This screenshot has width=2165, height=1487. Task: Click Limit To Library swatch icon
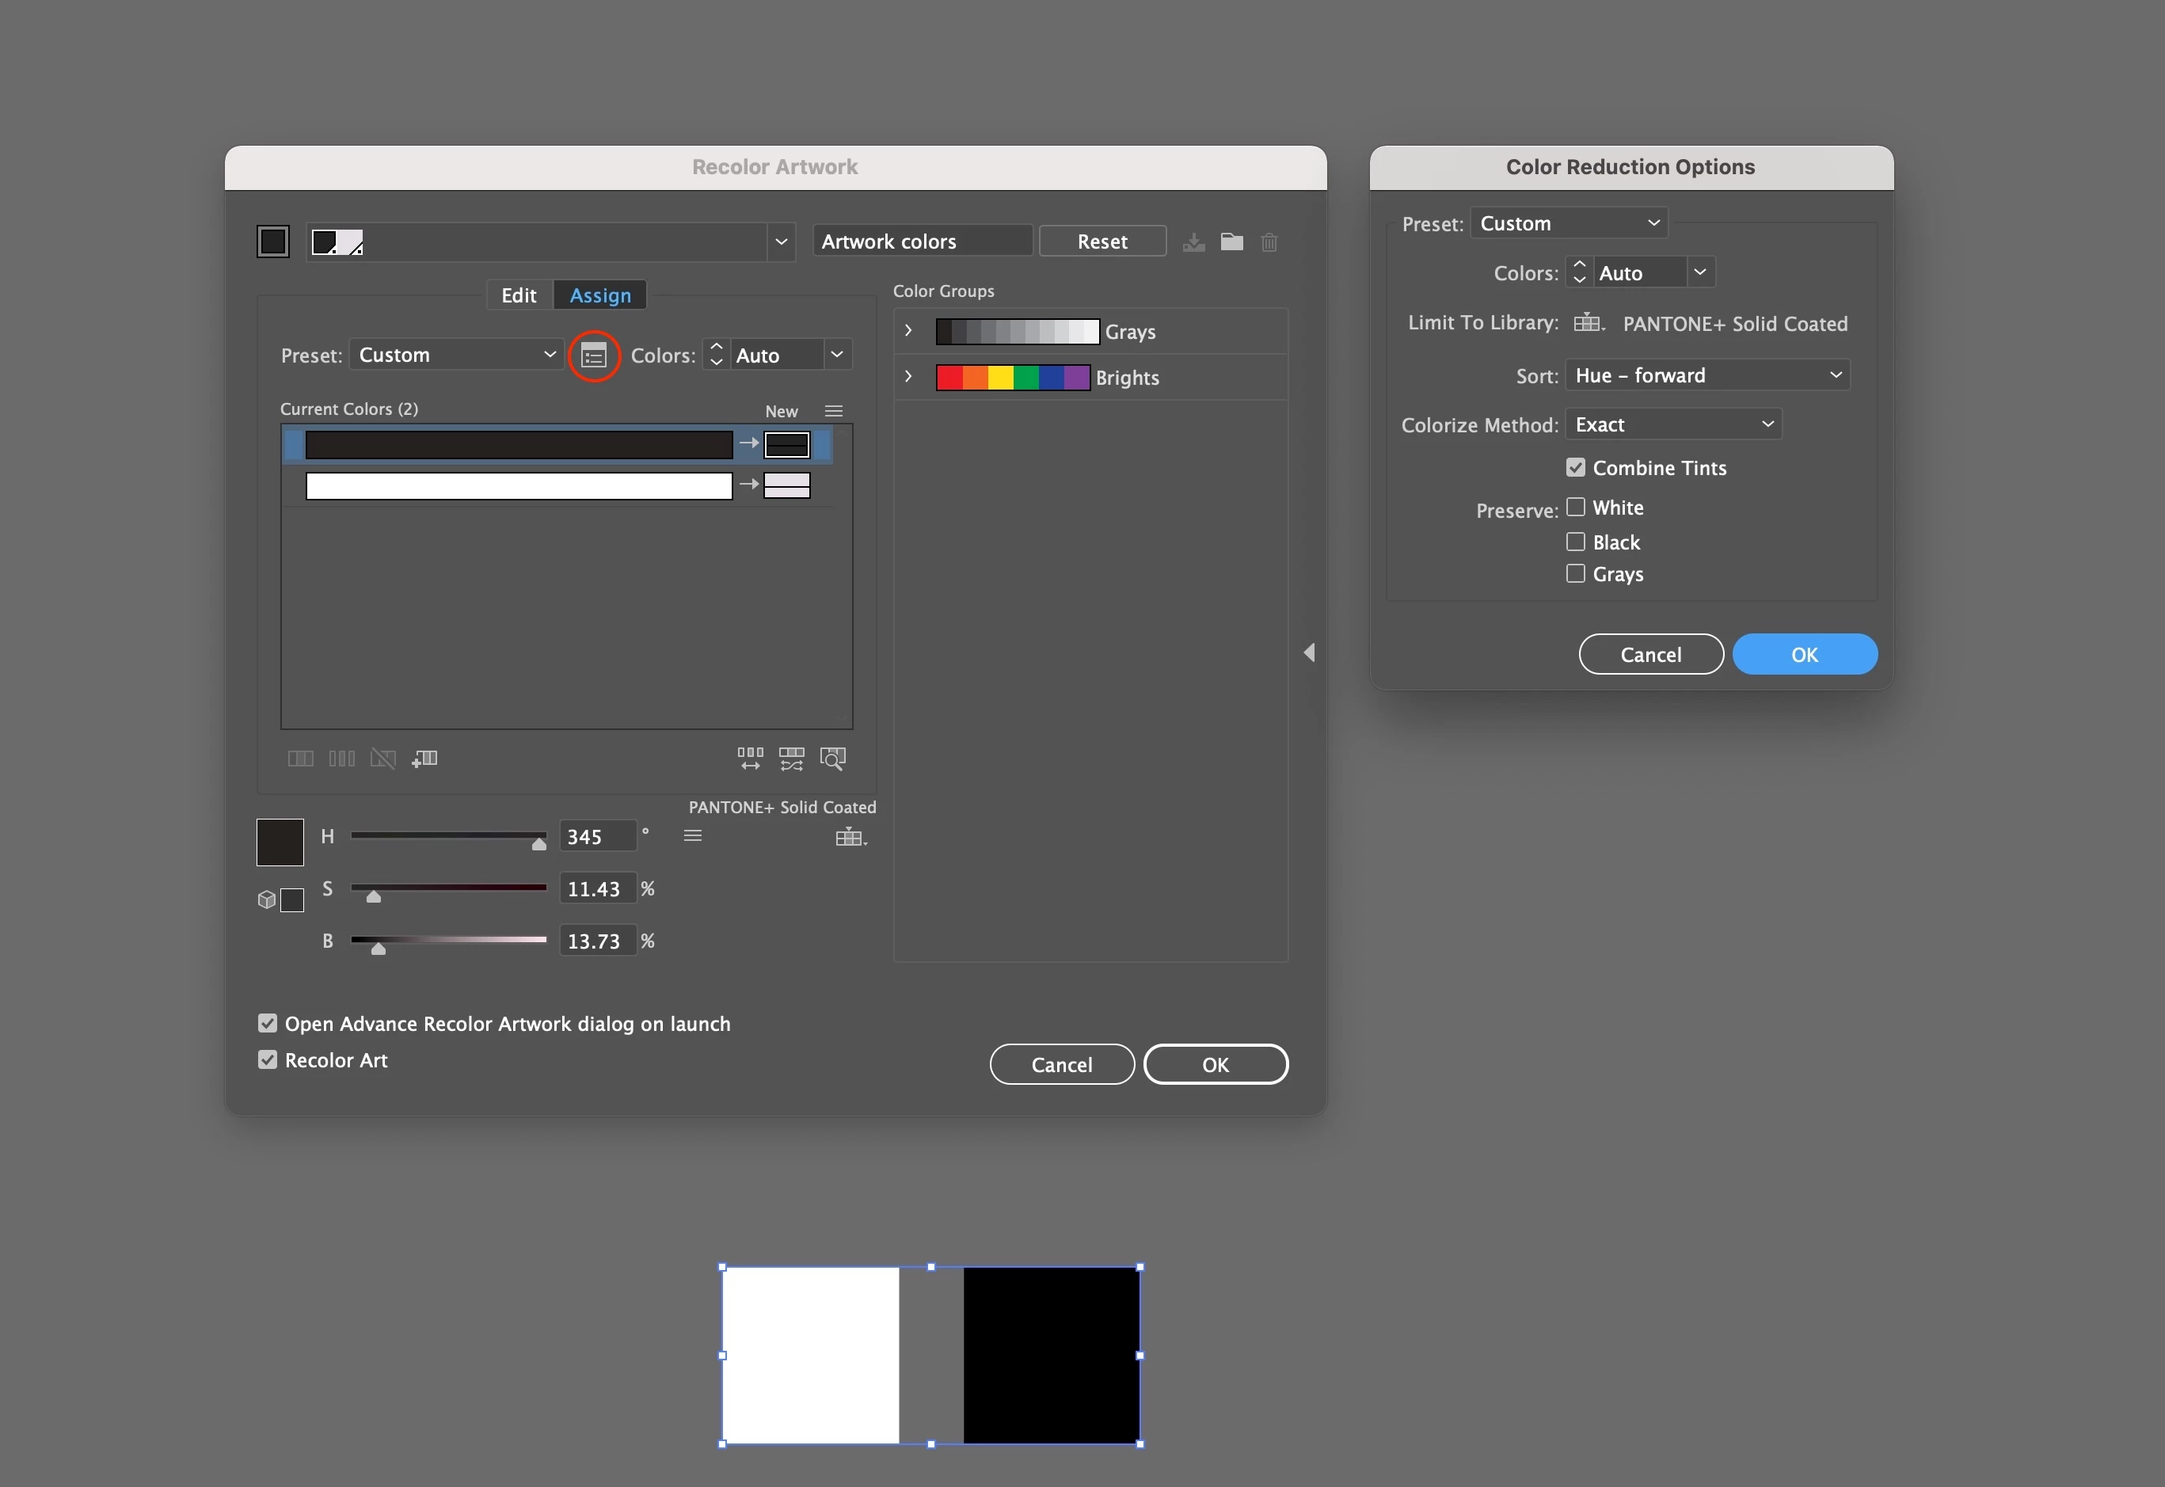click(1589, 323)
